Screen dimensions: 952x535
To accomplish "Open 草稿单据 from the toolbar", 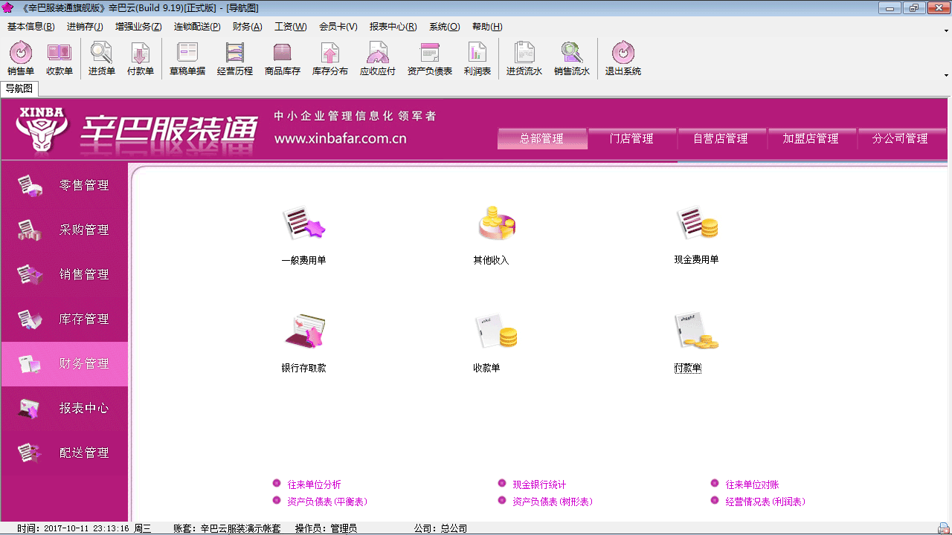I will (187, 59).
